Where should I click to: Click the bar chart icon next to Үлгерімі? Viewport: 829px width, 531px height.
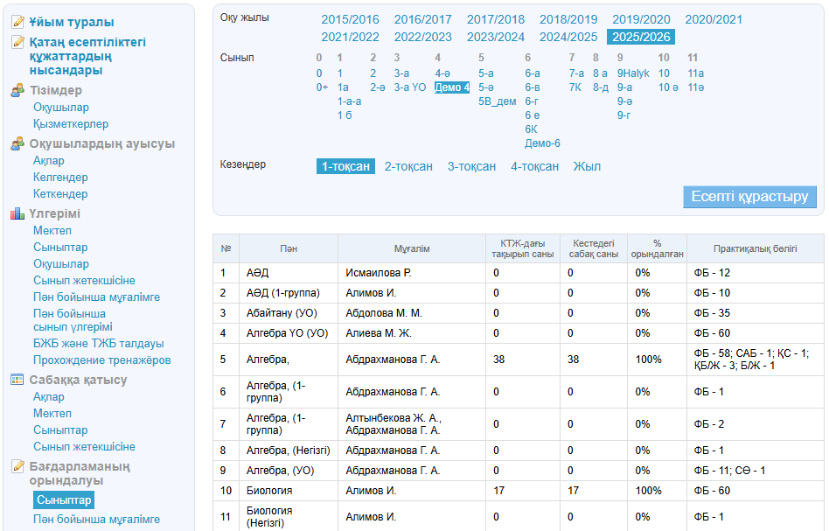(17, 213)
